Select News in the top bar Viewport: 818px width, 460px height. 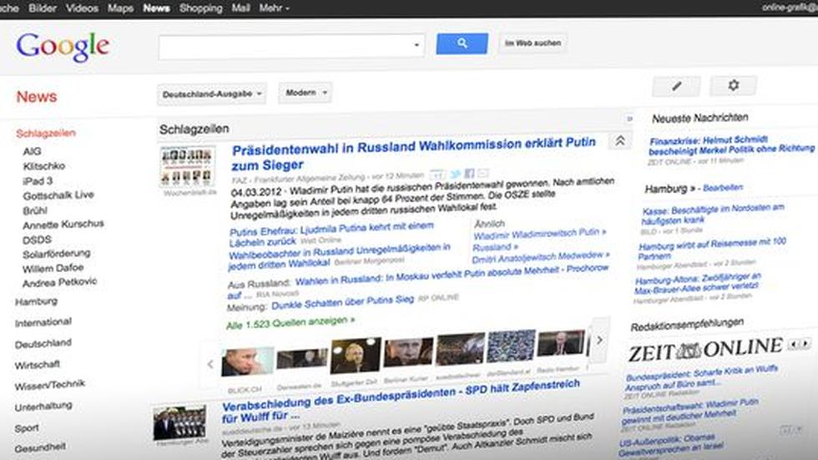[x=156, y=8]
